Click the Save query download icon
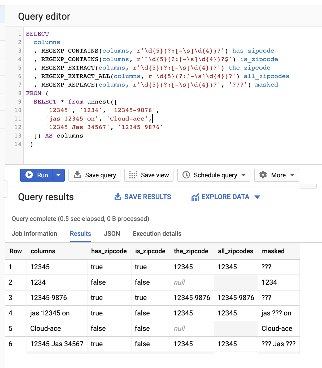 78,175
